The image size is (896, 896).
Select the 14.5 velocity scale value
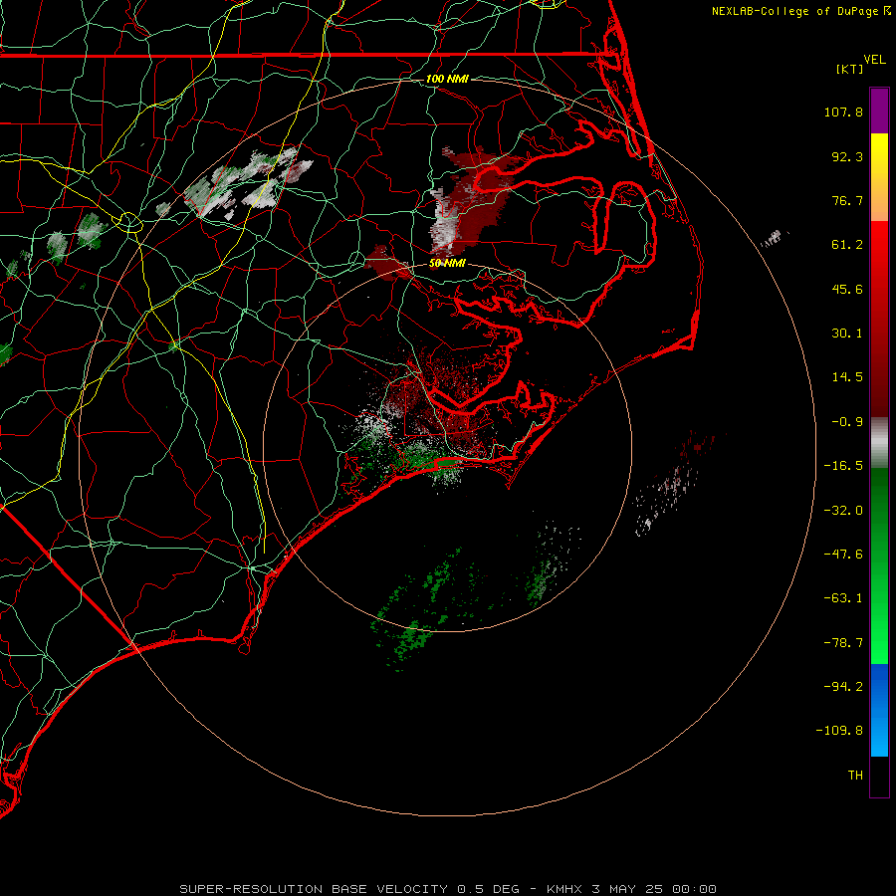click(x=847, y=377)
